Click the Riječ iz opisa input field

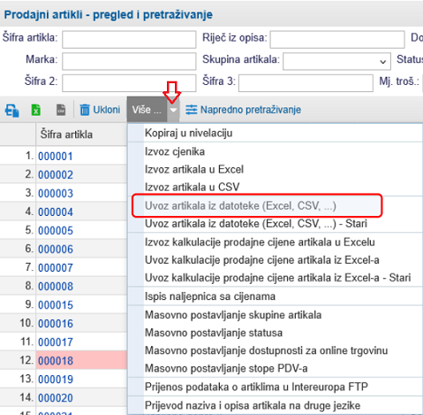point(337,39)
